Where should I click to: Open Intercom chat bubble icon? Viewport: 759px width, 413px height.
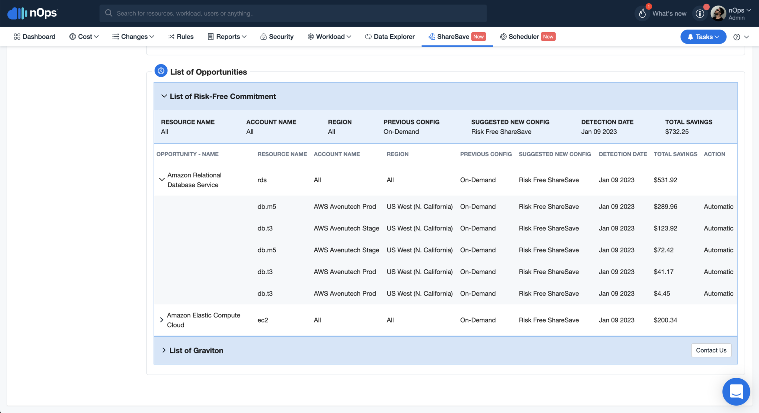pos(736,392)
